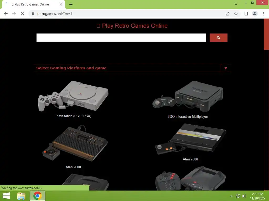
Task: Click Select Gaming Platform and game header
Action: (x=71, y=68)
